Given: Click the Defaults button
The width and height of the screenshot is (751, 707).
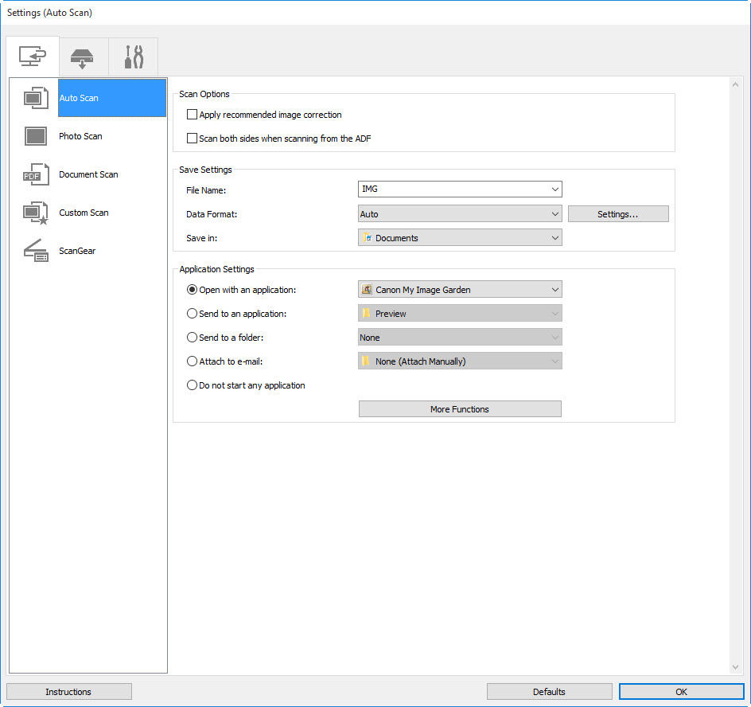Looking at the screenshot, I should pos(549,691).
